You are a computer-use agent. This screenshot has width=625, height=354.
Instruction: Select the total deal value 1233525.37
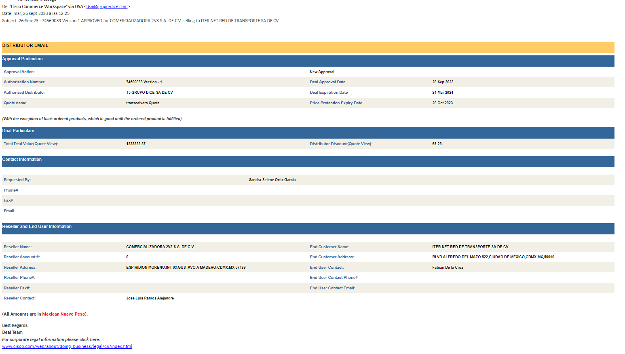pyautogui.click(x=136, y=144)
